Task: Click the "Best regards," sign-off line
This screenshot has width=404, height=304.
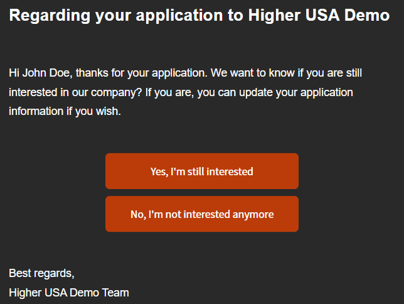Action: (x=41, y=273)
